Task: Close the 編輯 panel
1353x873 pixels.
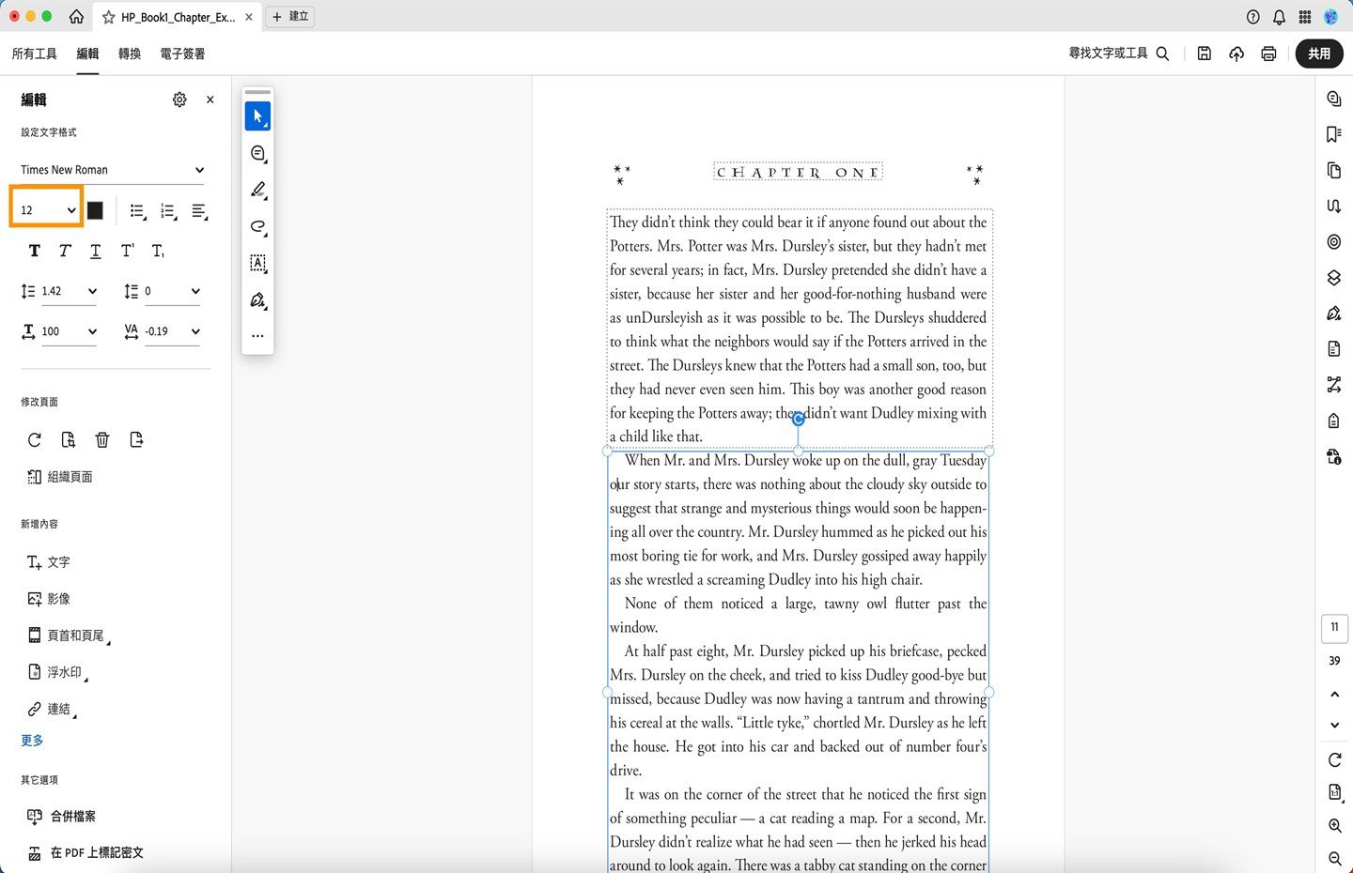Action: point(210,100)
